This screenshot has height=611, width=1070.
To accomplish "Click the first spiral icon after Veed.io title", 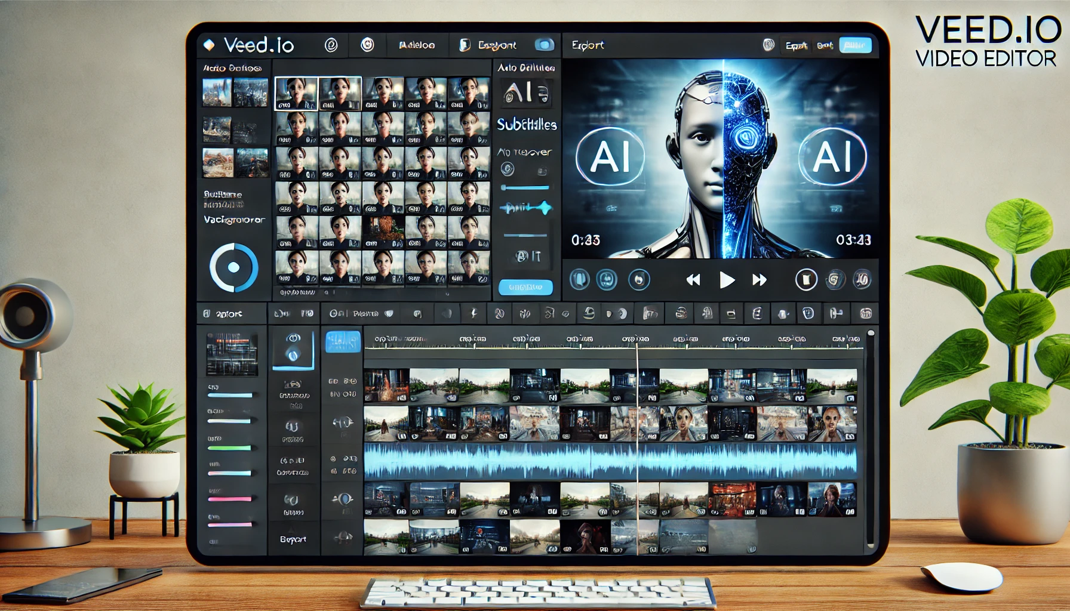I will pos(331,45).
